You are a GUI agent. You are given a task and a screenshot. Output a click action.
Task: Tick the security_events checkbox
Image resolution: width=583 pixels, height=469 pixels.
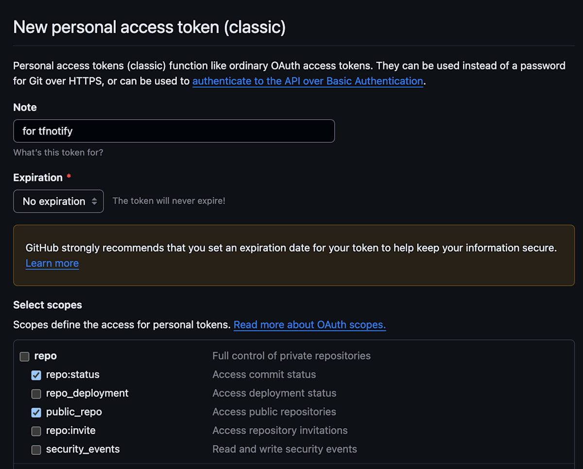(x=36, y=450)
